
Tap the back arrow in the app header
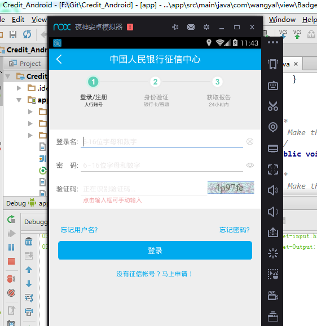coord(59,59)
